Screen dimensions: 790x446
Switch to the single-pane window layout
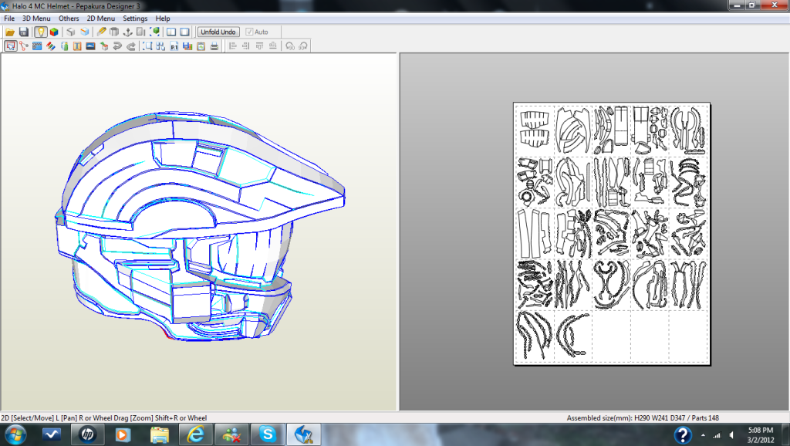(x=185, y=32)
